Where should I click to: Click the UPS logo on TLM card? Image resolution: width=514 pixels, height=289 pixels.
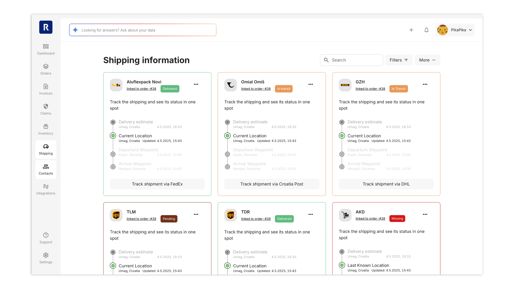tap(116, 215)
